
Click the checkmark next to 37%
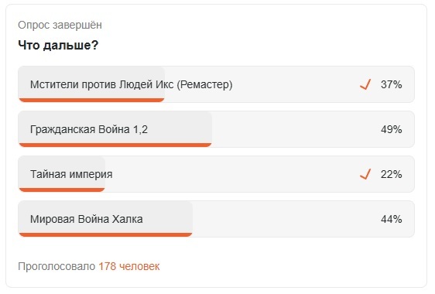pos(365,84)
